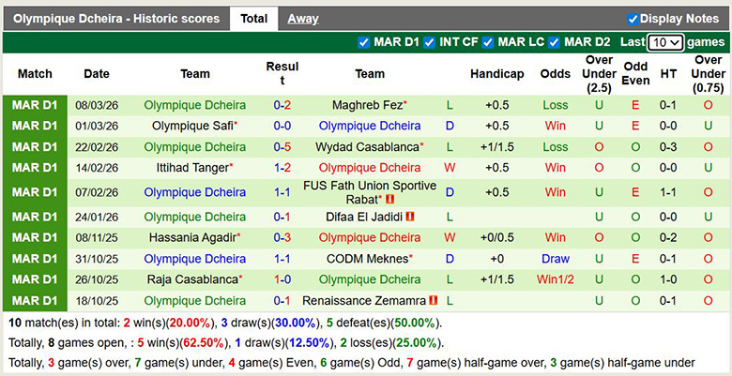The image size is (732, 376).
Task: View the Ittihad Tanger team link
Action: [192, 168]
